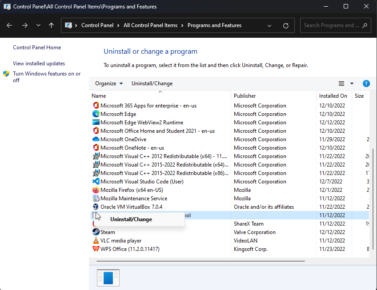Click the horizontal scrollbar of program list
The width and height of the screenshot is (377, 290).
pyautogui.click(x=201, y=261)
